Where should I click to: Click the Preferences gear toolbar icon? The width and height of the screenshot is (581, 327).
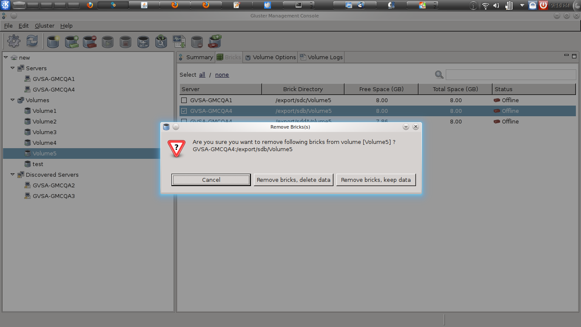pos(14,41)
